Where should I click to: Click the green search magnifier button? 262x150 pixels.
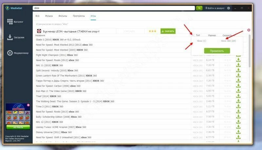coord(199,8)
